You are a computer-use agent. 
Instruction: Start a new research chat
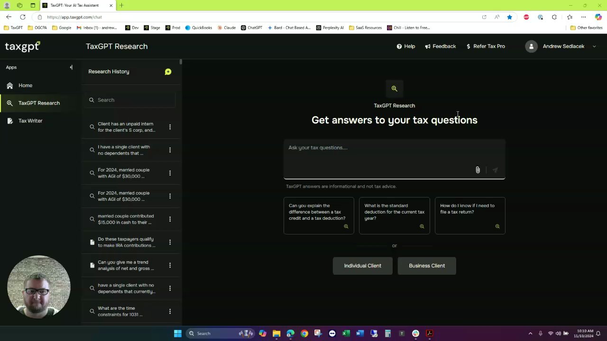point(168,72)
